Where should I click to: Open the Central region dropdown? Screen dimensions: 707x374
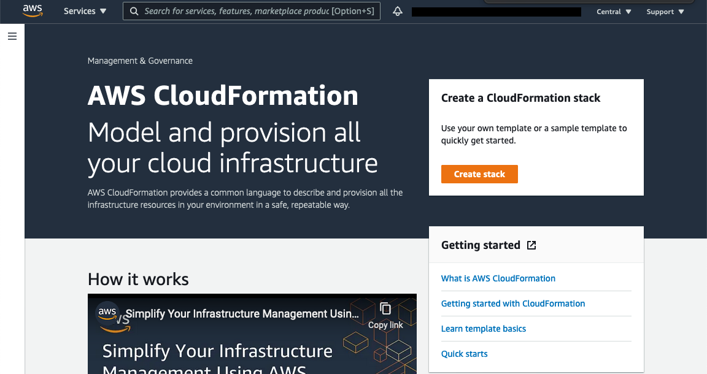[x=614, y=12]
